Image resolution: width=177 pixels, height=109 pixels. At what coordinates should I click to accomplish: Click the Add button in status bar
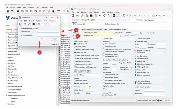pyautogui.click(x=160, y=101)
